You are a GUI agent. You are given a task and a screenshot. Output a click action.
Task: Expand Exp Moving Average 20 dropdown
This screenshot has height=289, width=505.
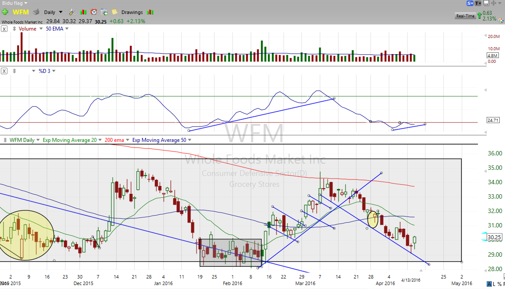pyautogui.click(x=99, y=140)
